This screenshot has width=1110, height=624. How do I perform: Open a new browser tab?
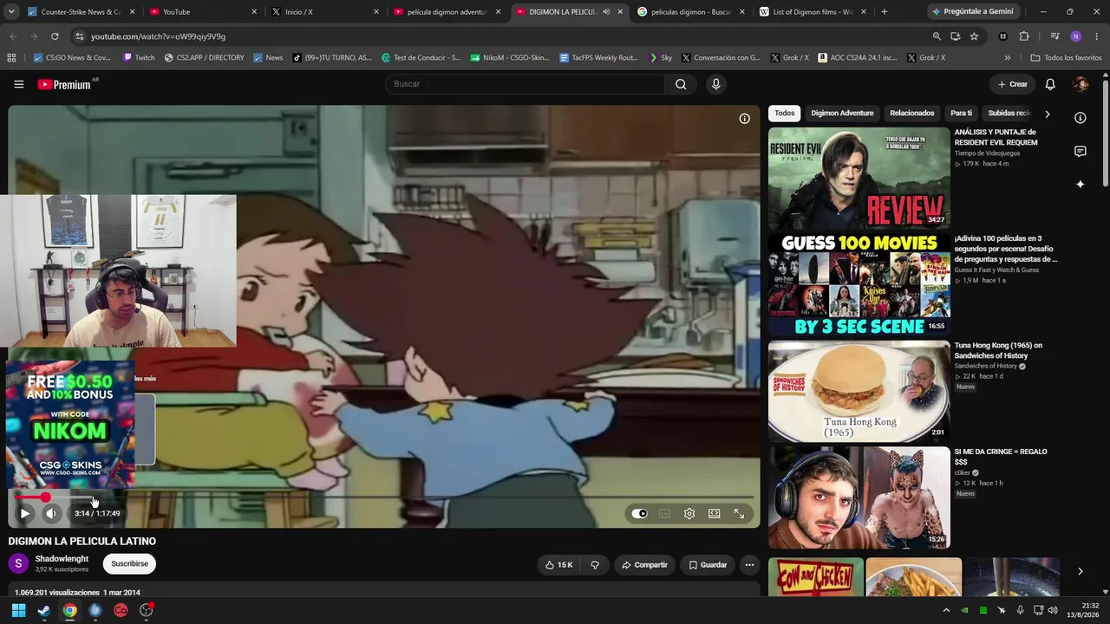884,12
